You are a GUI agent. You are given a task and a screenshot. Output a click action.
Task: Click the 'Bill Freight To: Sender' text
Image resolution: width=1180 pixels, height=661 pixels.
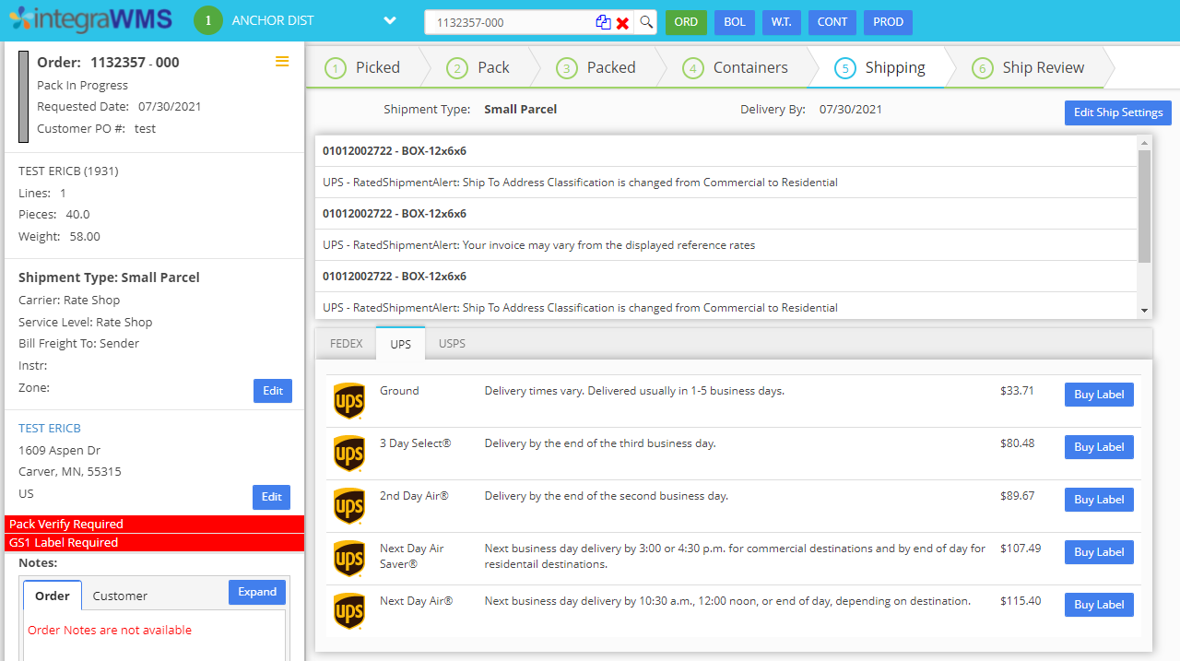(79, 344)
